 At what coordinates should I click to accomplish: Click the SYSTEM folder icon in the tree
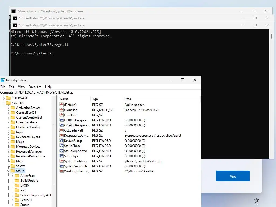point(8,103)
